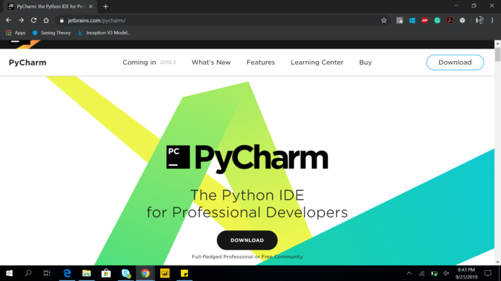Open the Grammarly extension icon

pos(437,20)
